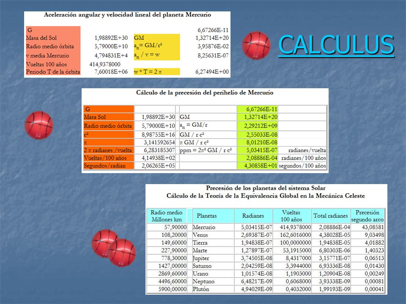Select the green value 8,01210E-08
Screen dimensions: 406x304
click(261, 142)
